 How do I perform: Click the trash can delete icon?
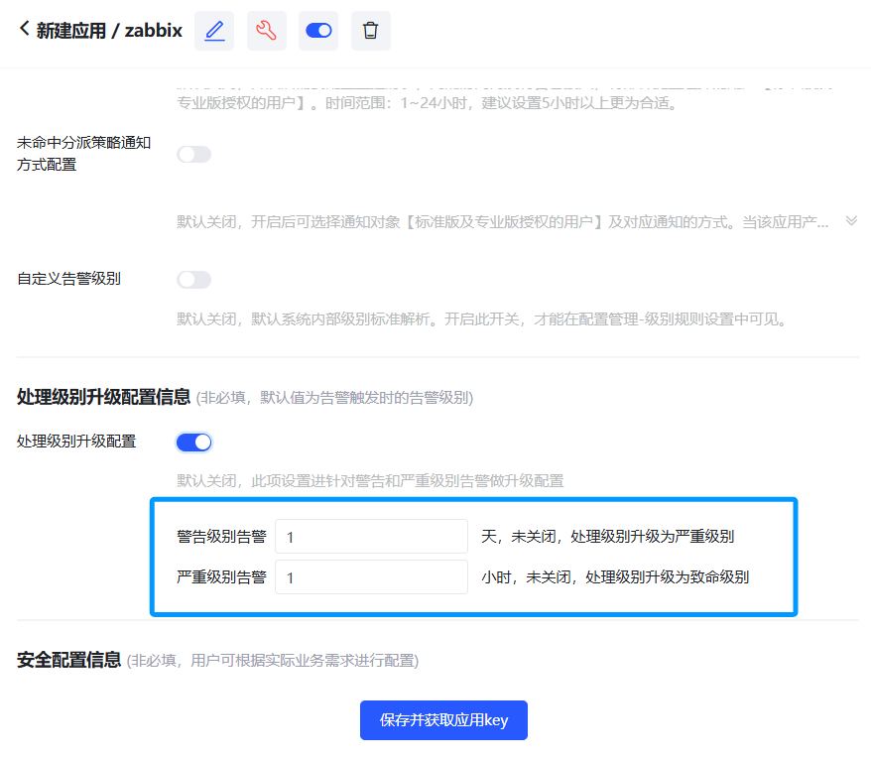370,31
